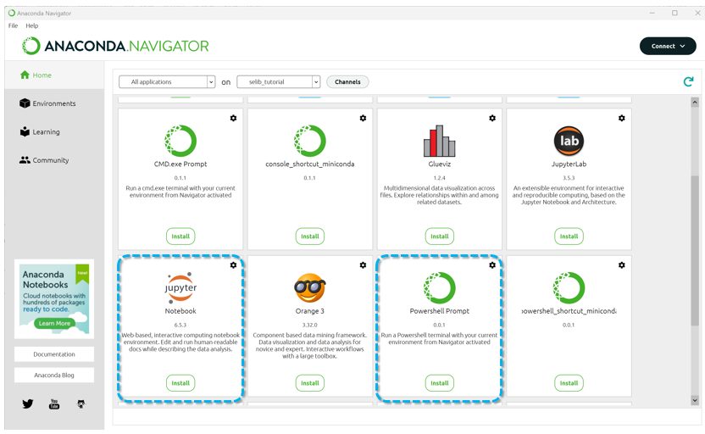705x434 pixels.
Task: Expand the All applications dropdown
Action: 167,82
